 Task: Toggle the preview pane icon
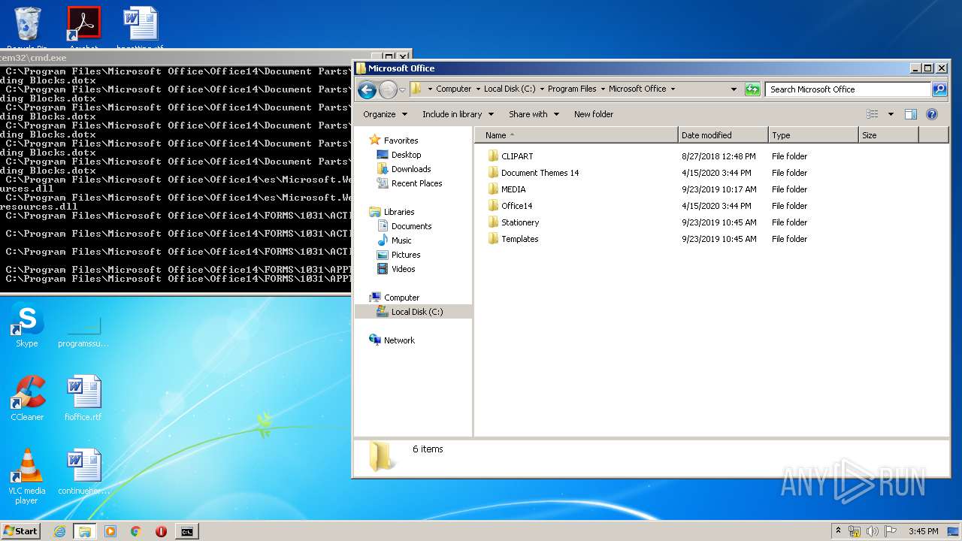point(911,114)
